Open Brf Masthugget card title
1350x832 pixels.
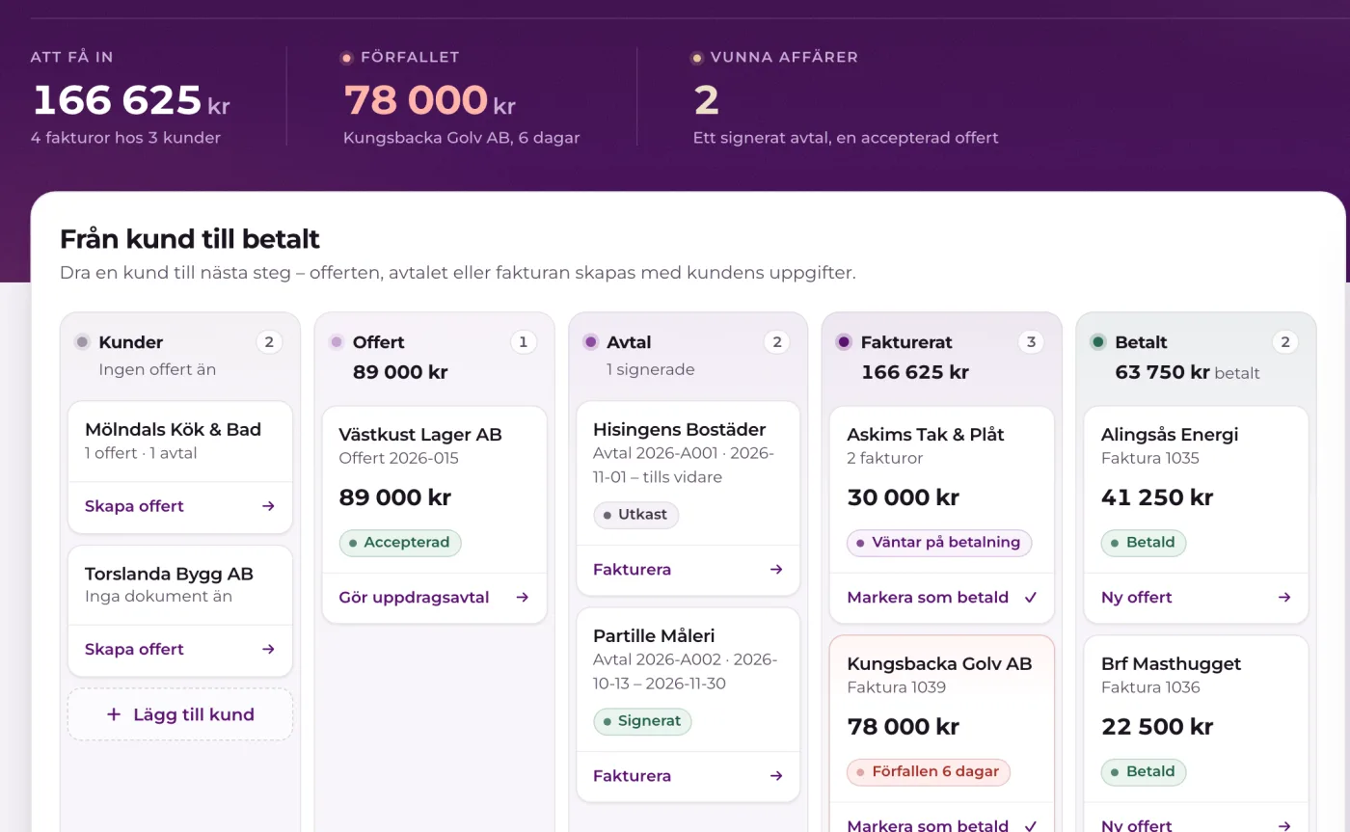(1171, 664)
